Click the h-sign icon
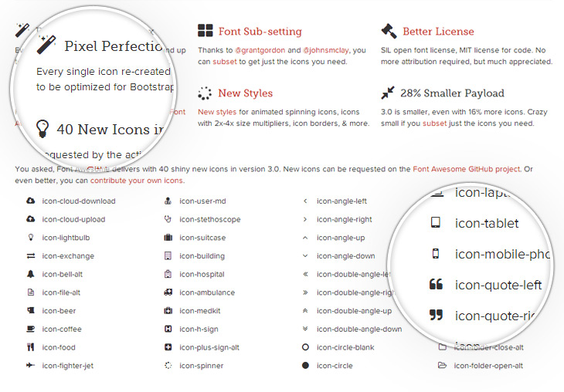The width and height of the screenshot is (564, 392). (168, 329)
